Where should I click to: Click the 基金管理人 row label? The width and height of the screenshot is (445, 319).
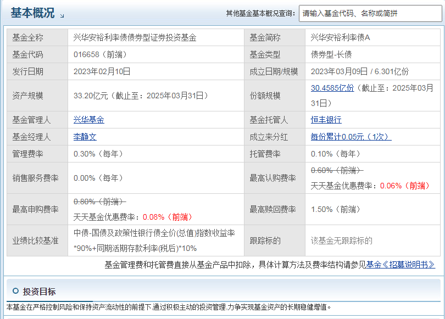click(x=31, y=120)
